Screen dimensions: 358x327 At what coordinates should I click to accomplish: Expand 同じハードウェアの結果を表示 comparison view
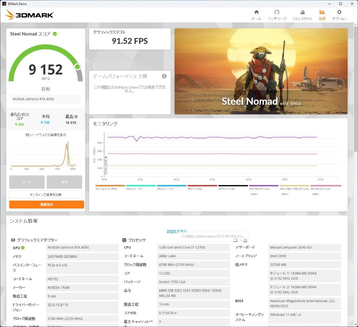46,135
